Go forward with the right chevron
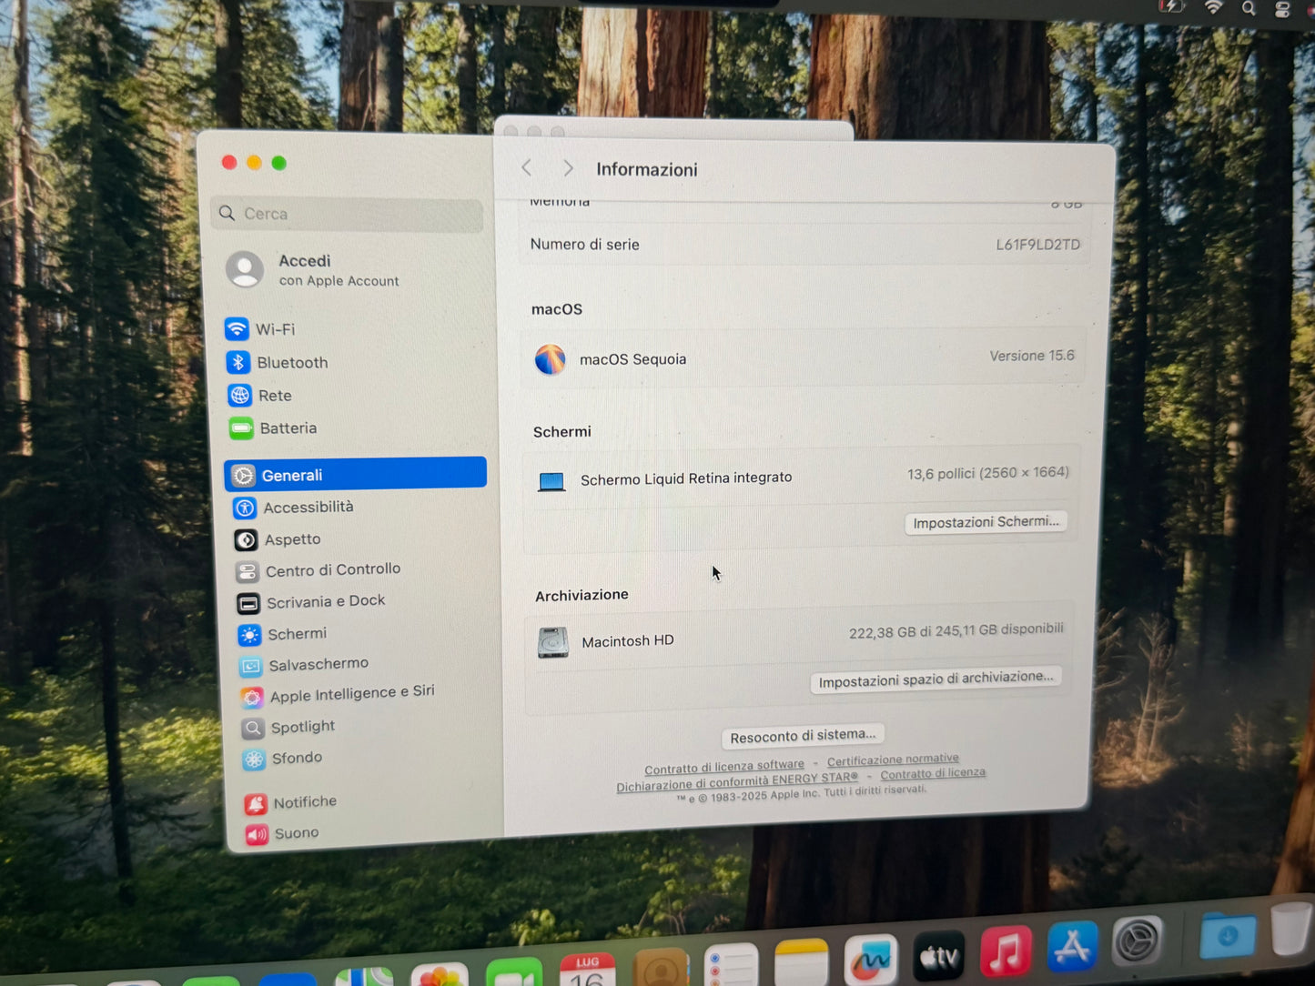This screenshot has width=1315, height=986. [x=568, y=168]
